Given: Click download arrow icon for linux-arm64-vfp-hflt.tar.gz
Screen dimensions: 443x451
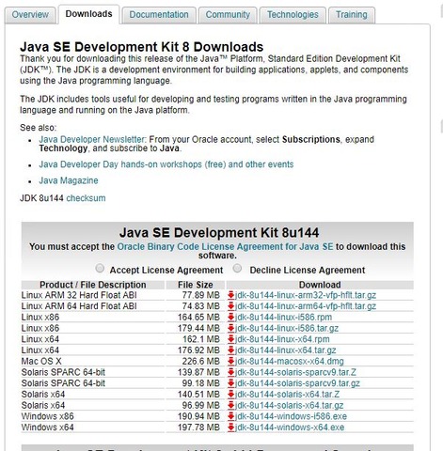Looking at the screenshot, I should pos(231,306).
